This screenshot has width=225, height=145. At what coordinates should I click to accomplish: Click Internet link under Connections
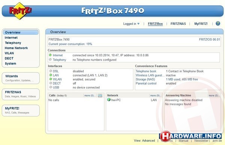(58, 55)
